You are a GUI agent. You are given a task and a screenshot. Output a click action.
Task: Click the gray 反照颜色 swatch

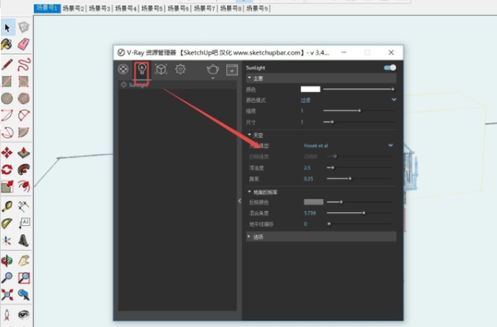click(313, 202)
